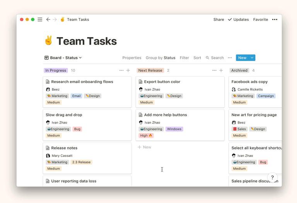Open the Release notes card
Viewport: 297px width, 203px height.
[64, 148]
